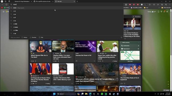Click the traffic map thumbnail
This screenshot has width=172, height=96.
pyautogui.click(x=130, y=55)
